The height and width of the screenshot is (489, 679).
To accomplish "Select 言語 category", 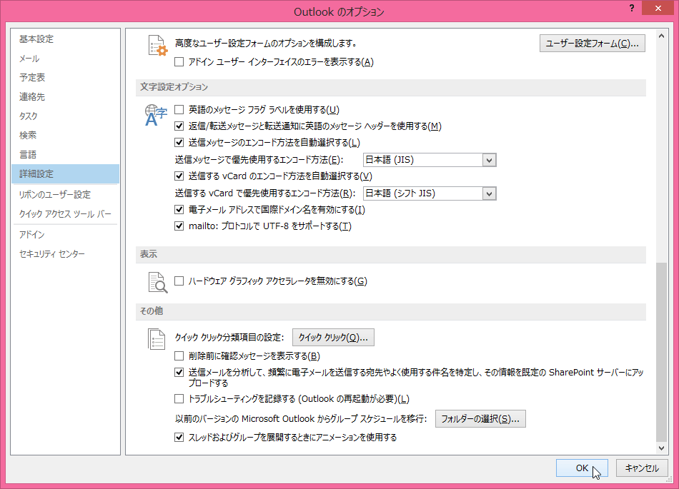I will click(x=65, y=154).
